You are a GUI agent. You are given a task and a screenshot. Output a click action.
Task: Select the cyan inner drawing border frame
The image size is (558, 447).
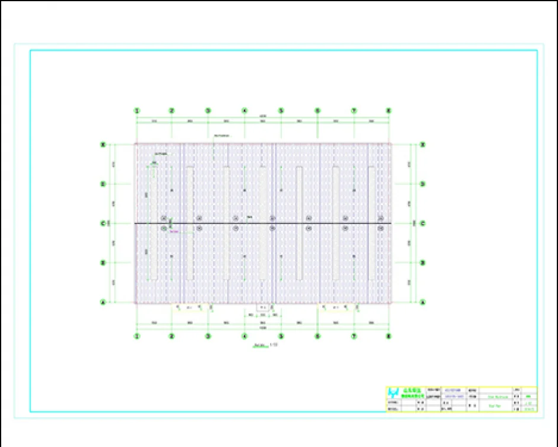30,238
